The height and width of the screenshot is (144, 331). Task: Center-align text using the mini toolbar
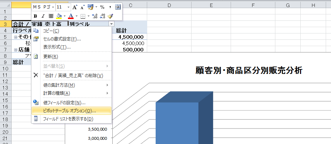[x=51, y=16]
